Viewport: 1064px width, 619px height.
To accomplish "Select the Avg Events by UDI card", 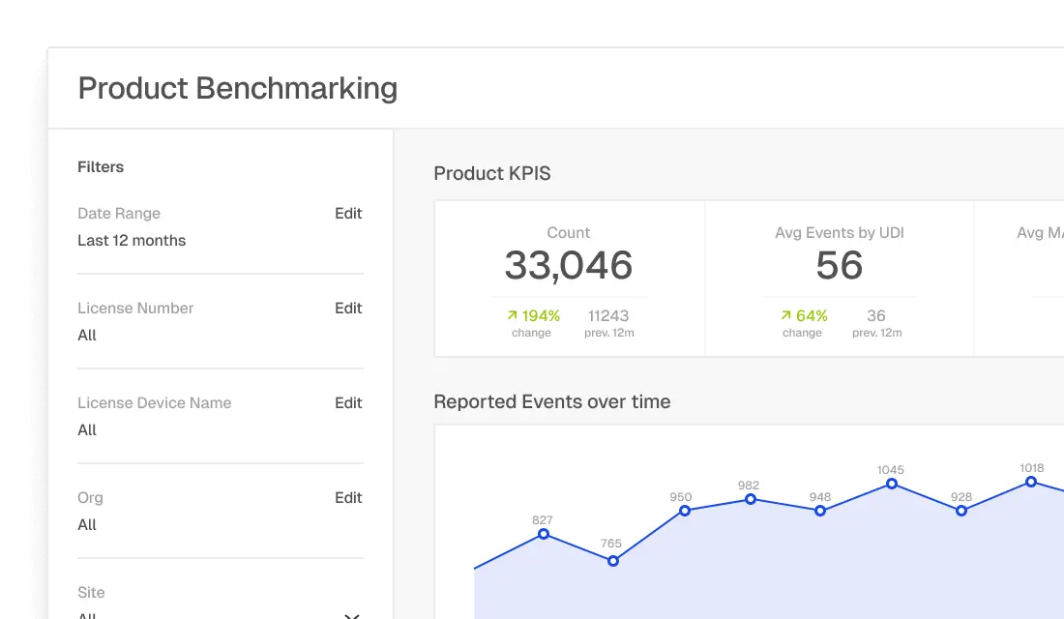I will coord(839,278).
